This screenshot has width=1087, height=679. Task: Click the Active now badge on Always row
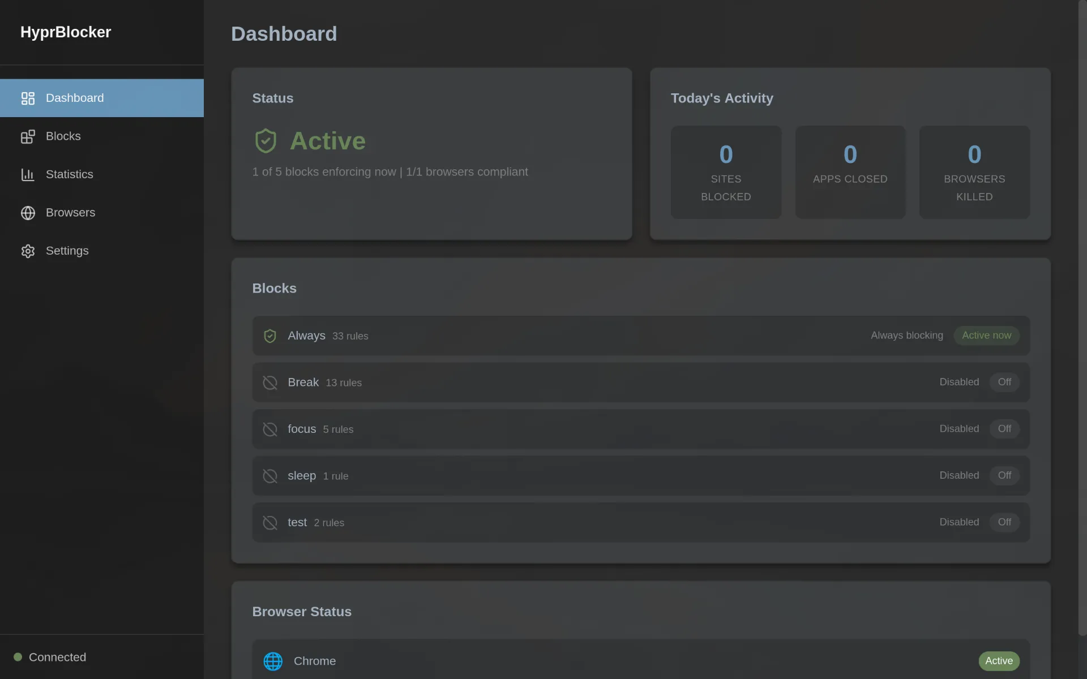point(986,336)
